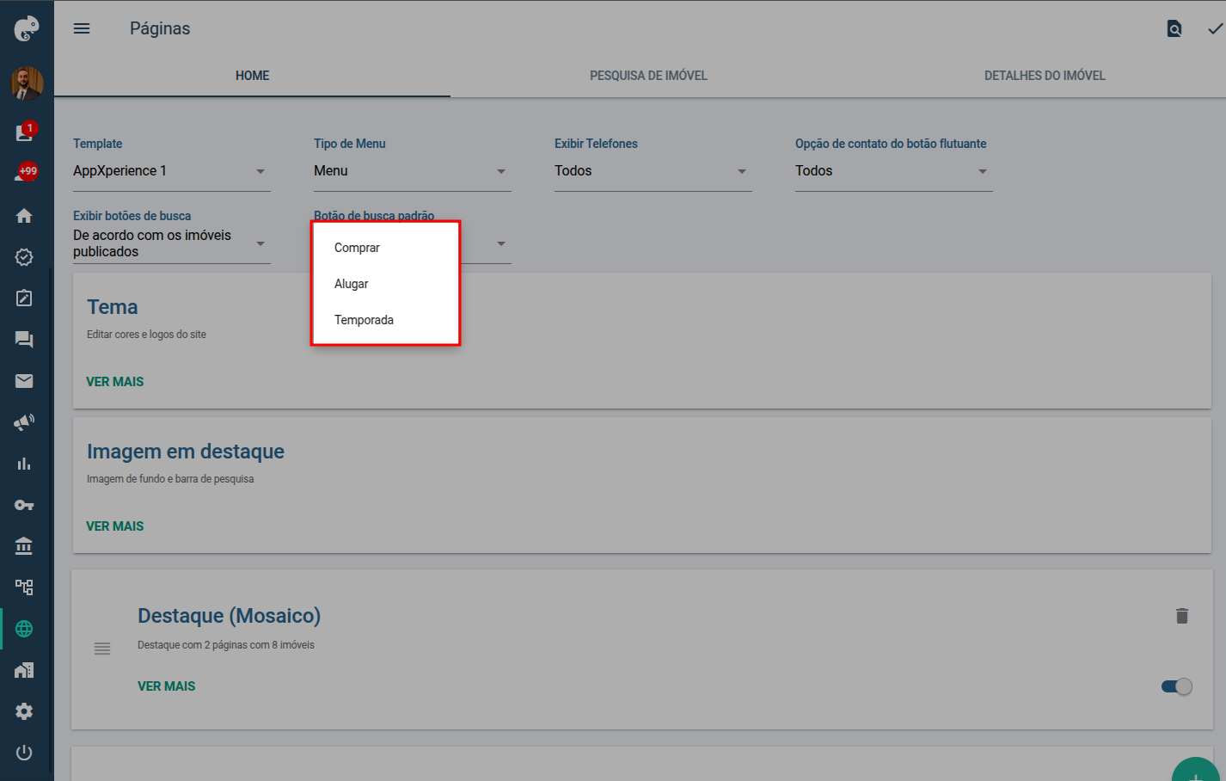
Task: Select the globe website icon in sidebar
Action: (24, 629)
